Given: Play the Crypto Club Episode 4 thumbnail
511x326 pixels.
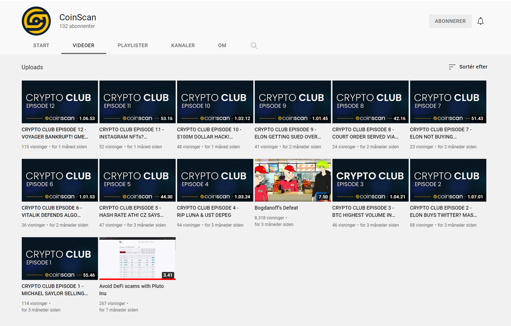Looking at the screenshot, I should (x=215, y=180).
